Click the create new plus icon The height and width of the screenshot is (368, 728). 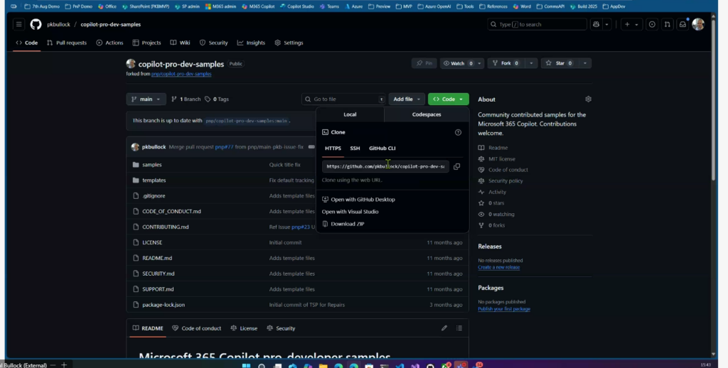click(627, 25)
